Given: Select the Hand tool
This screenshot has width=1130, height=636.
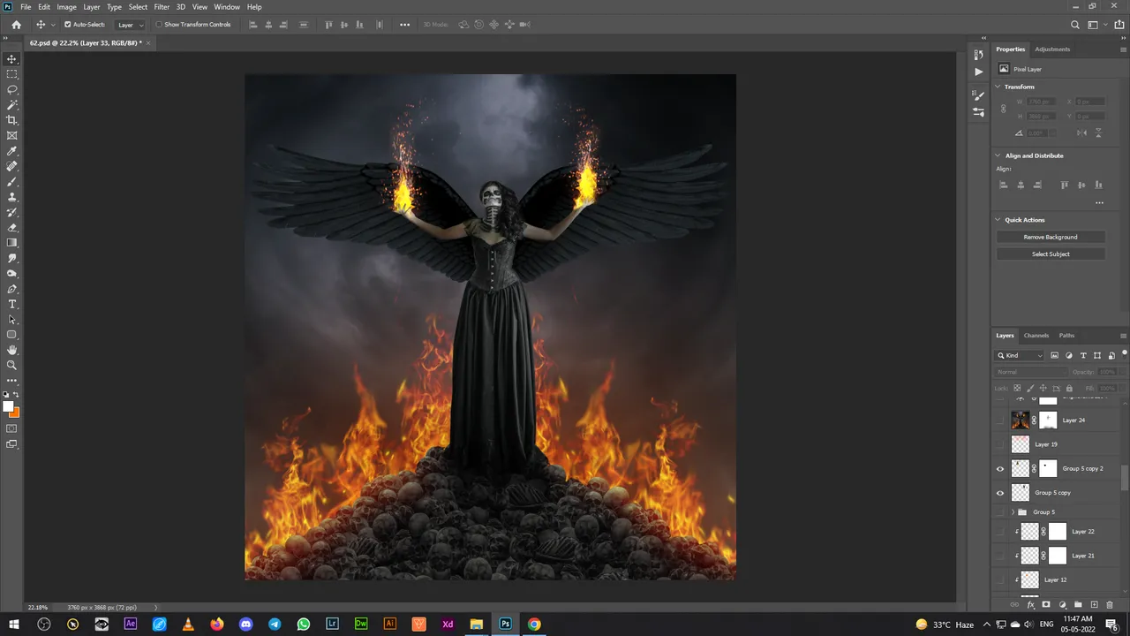Looking at the screenshot, I should coord(11,350).
